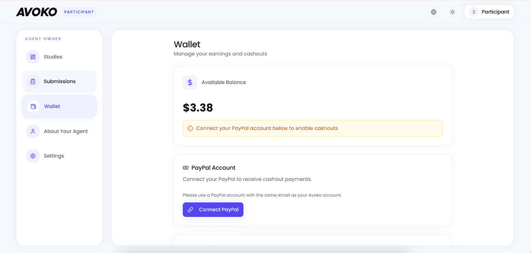Viewport: 531px width, 253px height.
Task: Open the Participant account menu
Action: (489, 12)
